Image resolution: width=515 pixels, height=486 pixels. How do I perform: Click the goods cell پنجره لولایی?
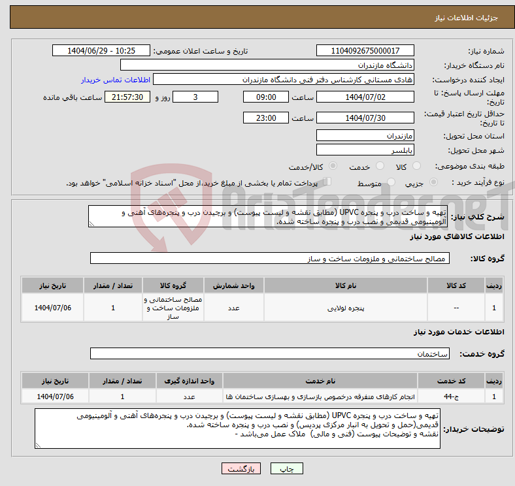click(x=346, y=308)
